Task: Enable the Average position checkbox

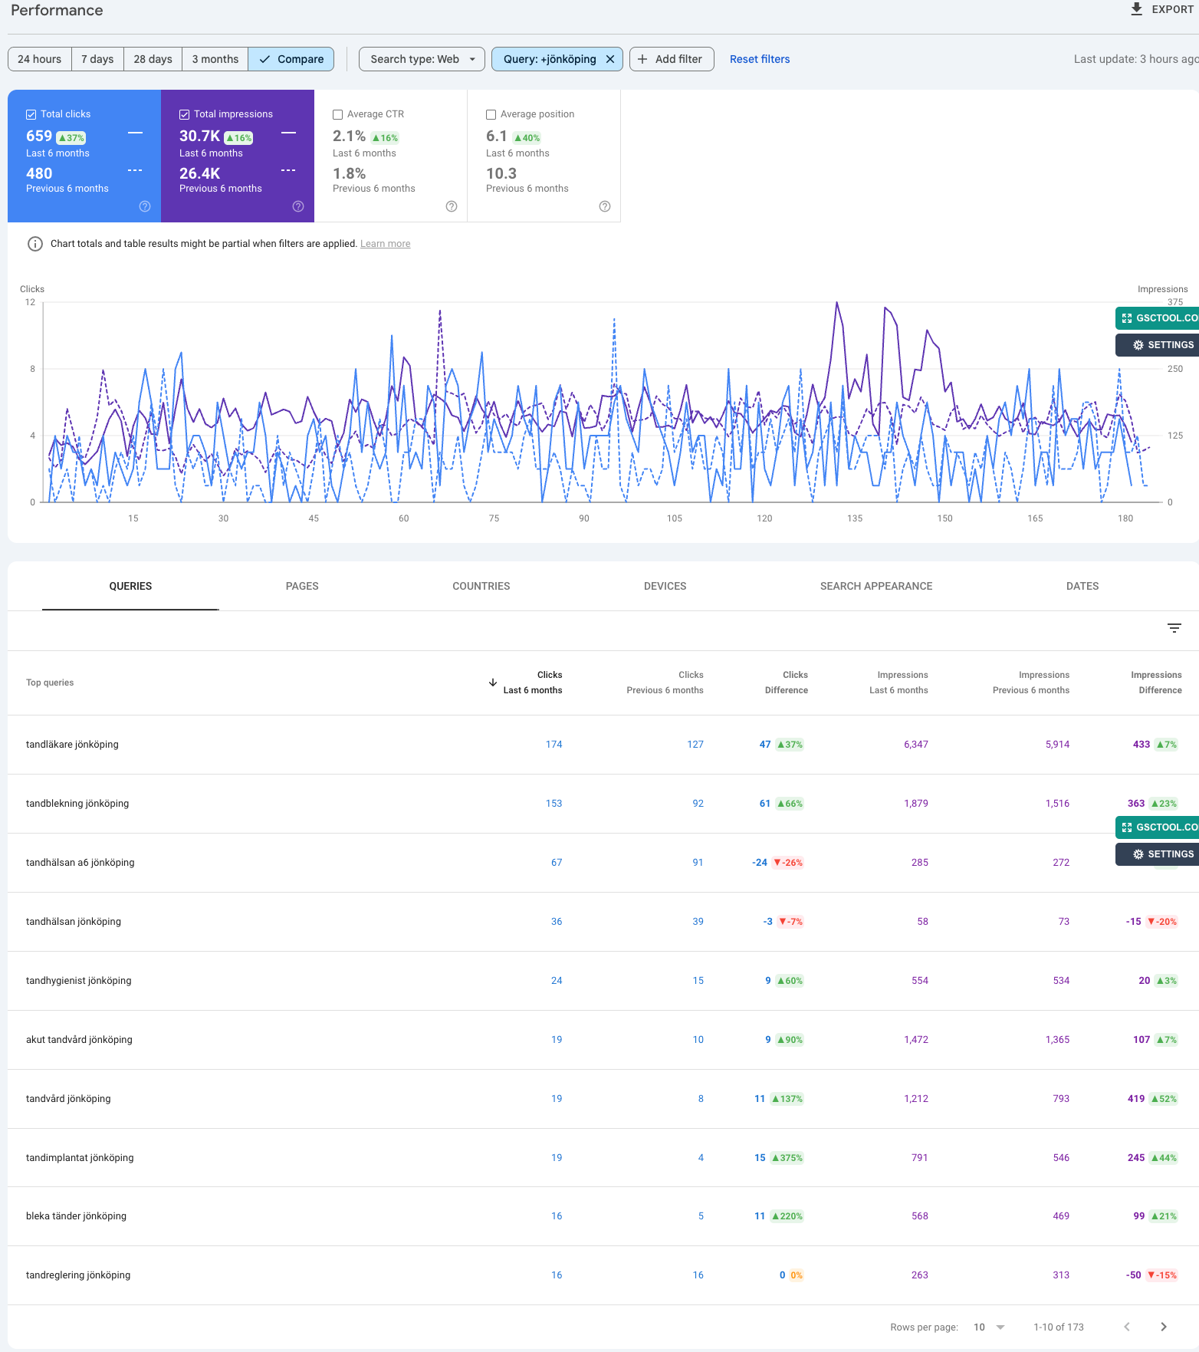Action: click(491, 114)
